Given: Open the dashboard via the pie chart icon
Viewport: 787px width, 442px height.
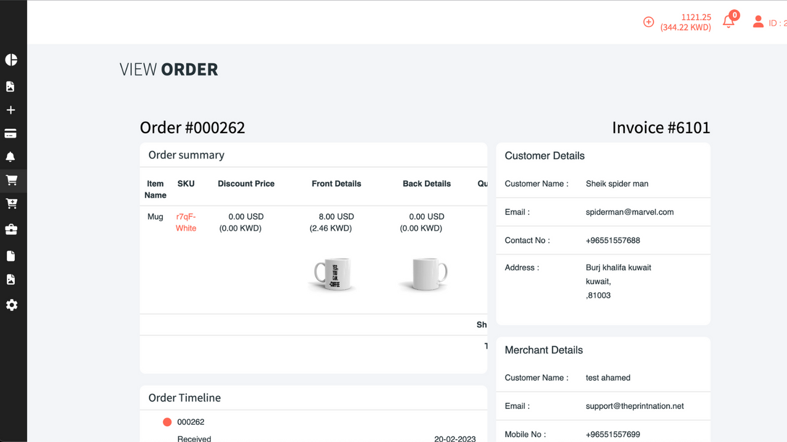Looking at the screenshot, I should point(11,60).
